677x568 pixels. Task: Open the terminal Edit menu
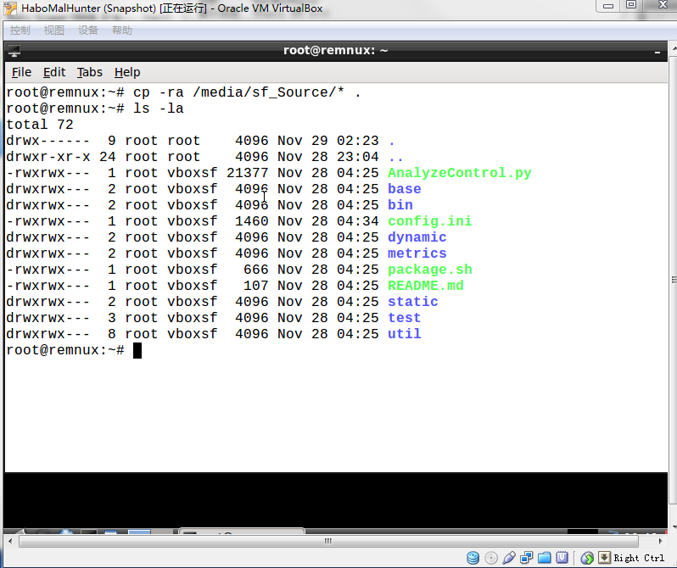(x=54, y=72)
